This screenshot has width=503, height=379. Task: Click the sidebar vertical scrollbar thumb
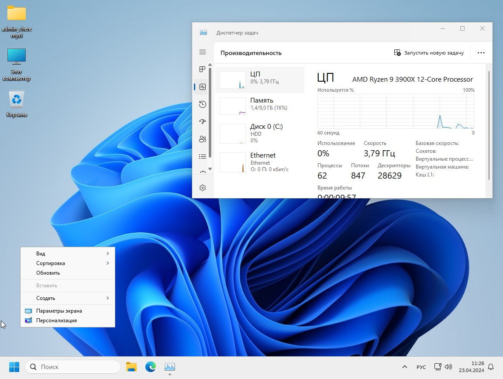tap(210, 112)
